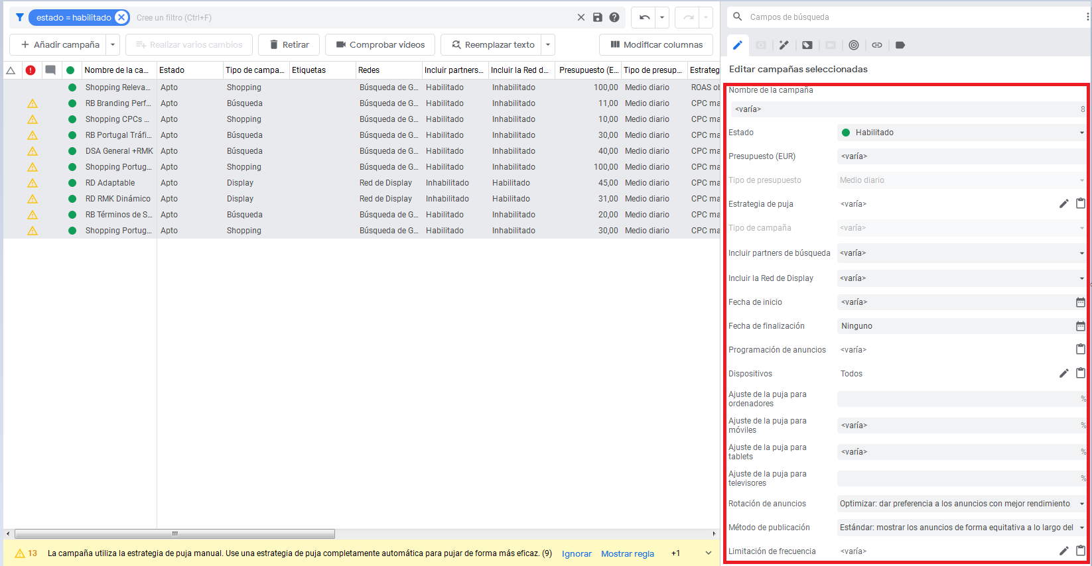Image resolution: width=1092 pixels, height=566 pixels.
Task: Open Incluir partners de búsqueda dropdown
Action: [961, 253]
